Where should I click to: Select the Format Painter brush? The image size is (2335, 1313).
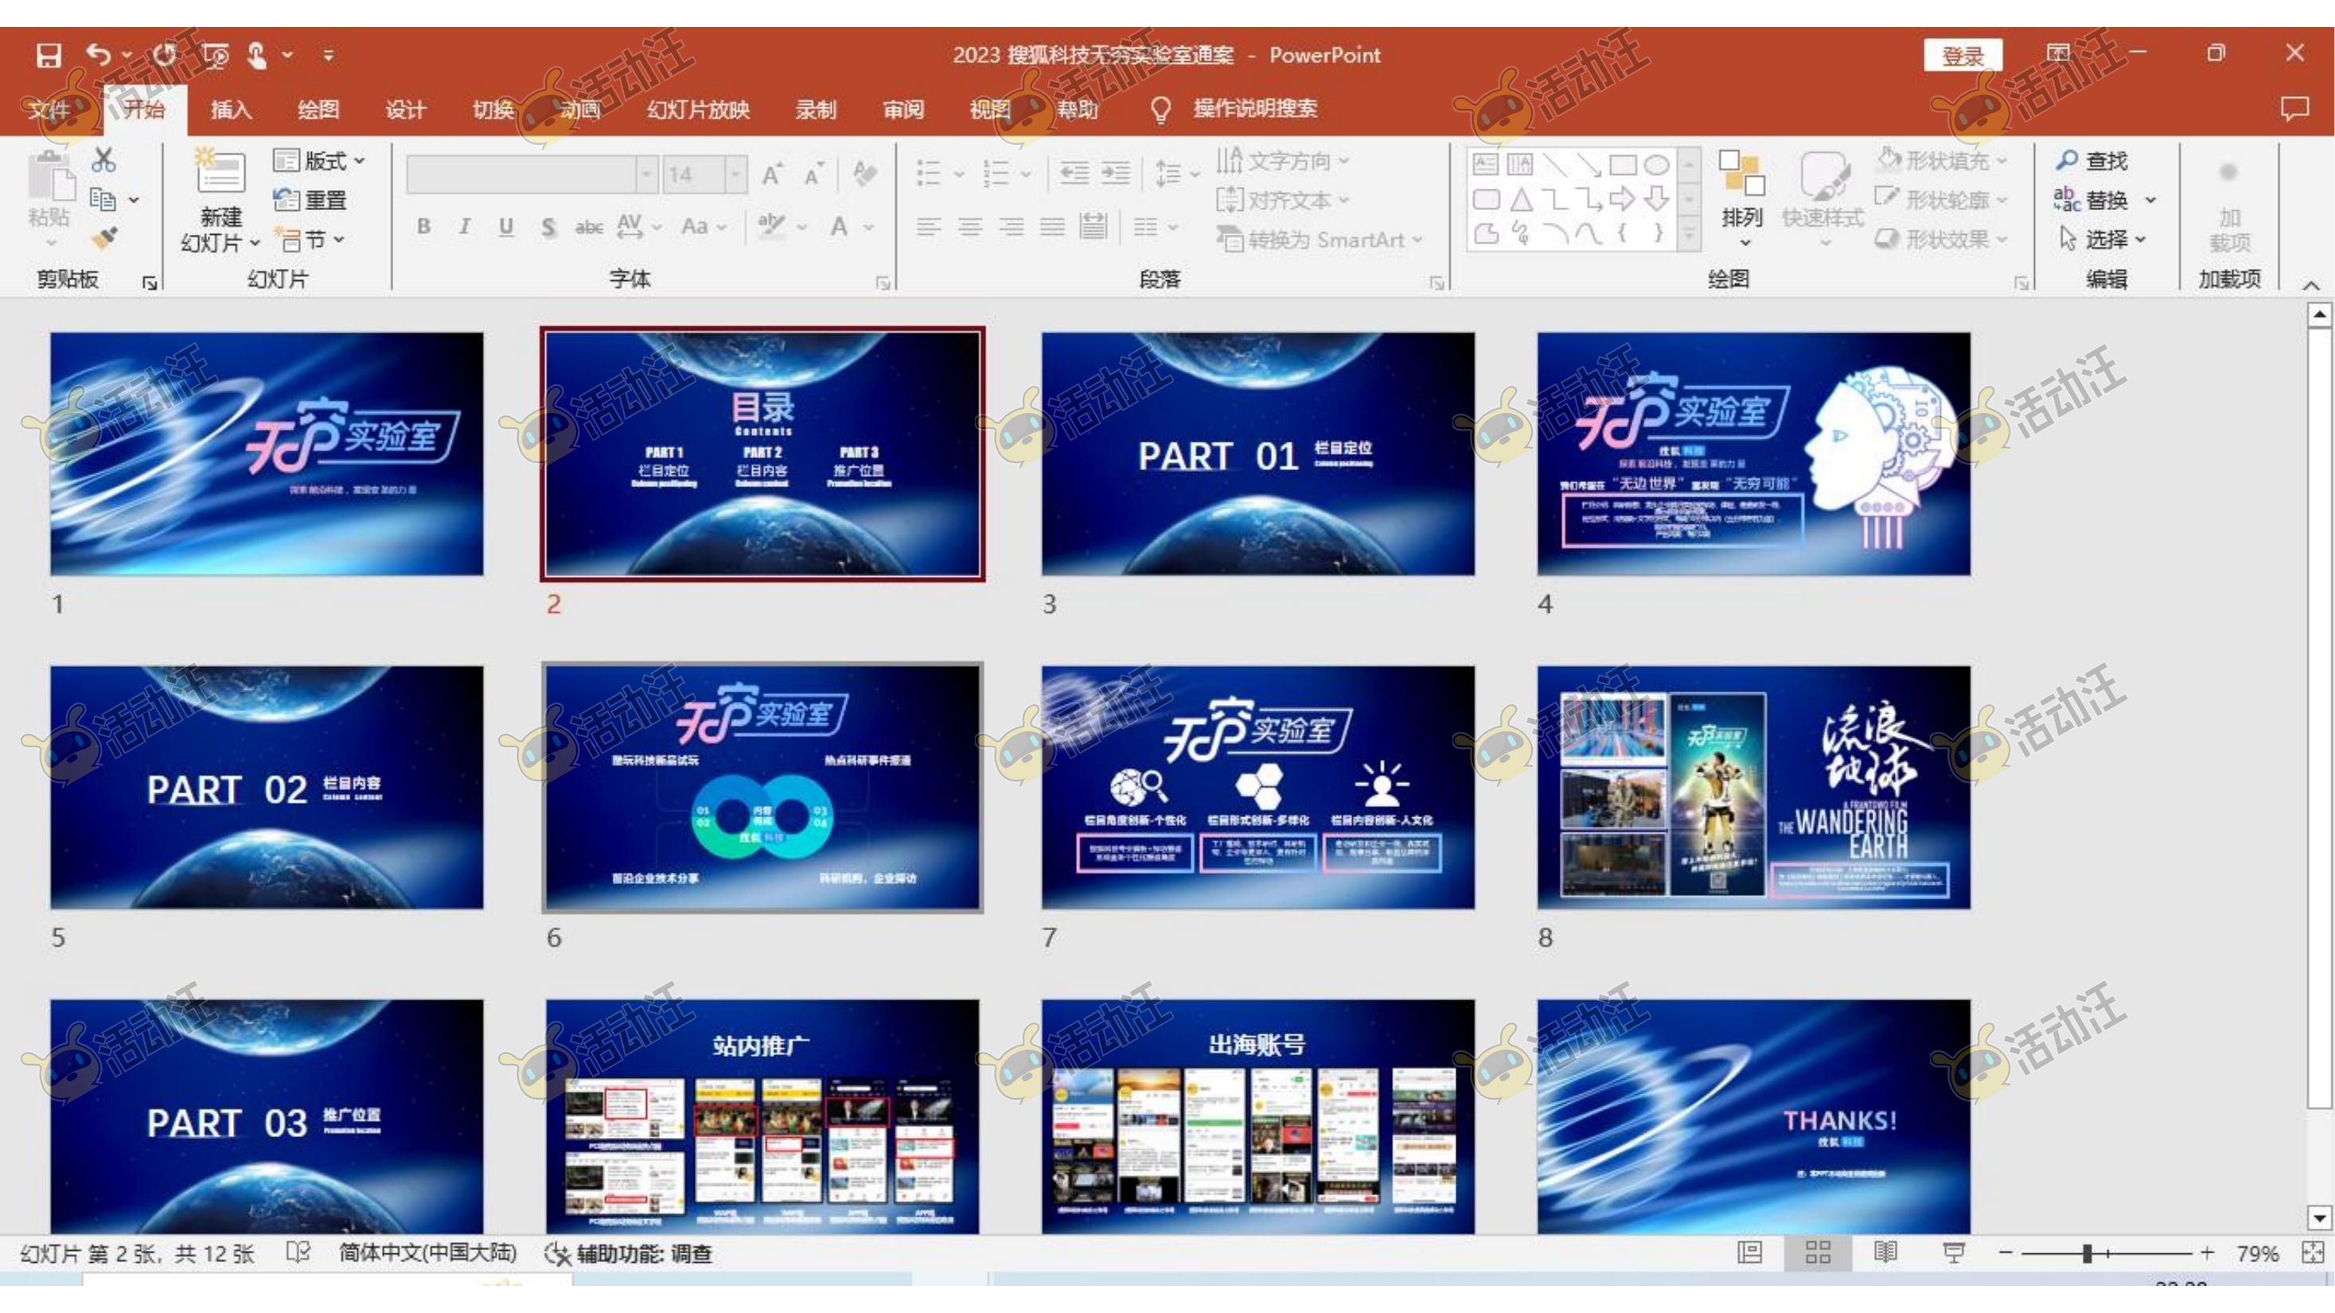pos(104,238)
